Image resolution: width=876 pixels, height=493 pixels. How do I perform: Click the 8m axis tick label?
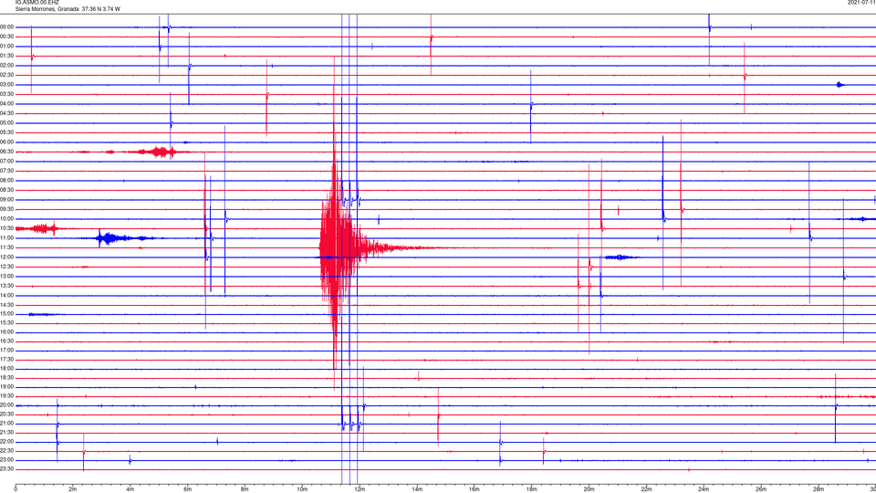click(x=245, y=489)
